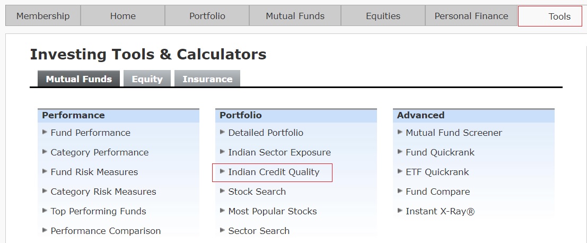This screenshot has width=587, height=243.
Task: Open Category Risk Measures link
Action: pos(103,192)
